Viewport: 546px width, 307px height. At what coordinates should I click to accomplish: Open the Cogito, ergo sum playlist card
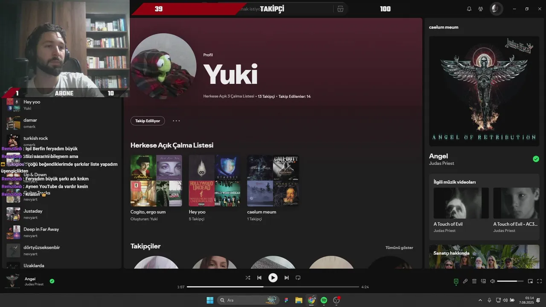pyautogui.click(x=156, y=188)
